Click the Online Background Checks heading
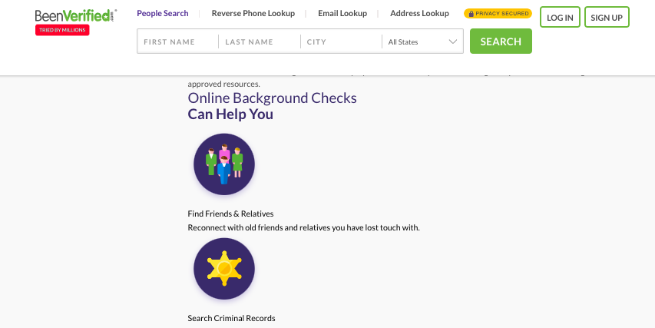655x328 pixels. click(x=272, y=98)
